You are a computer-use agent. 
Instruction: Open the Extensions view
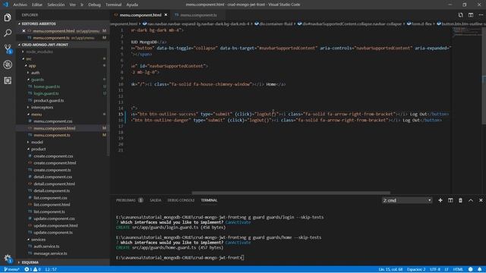[8, 80]
